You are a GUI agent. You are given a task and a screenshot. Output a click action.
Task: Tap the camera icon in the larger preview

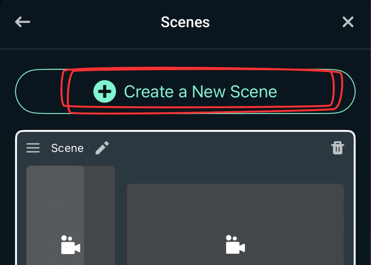[x=235, y=246]
